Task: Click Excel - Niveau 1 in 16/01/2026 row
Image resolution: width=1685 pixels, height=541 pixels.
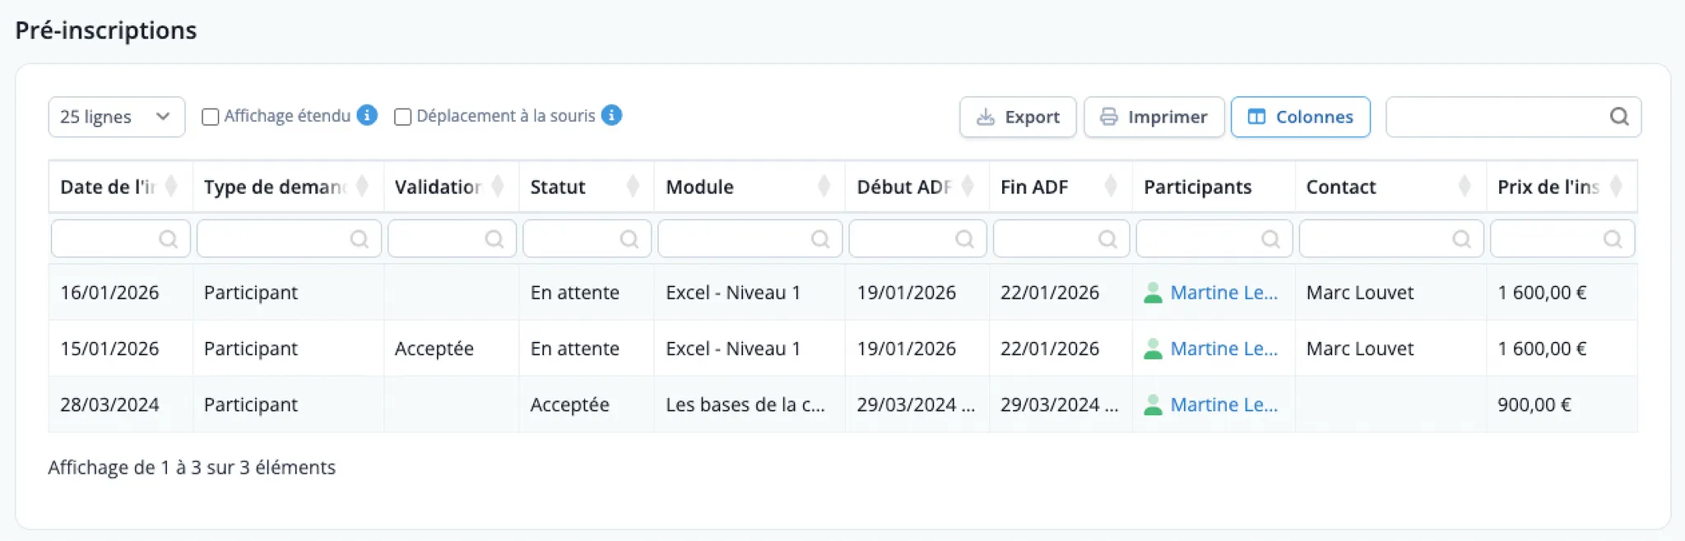Action: (733, 293)
